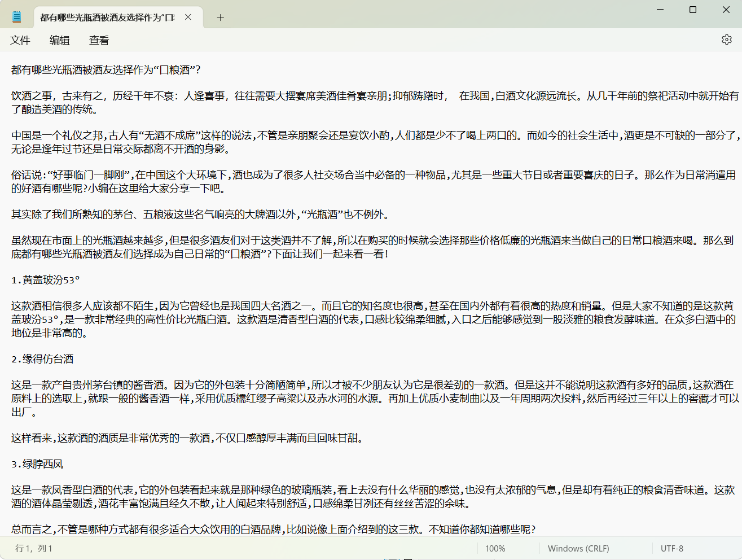Click line 这样看来,这款酒的酒质是非常优秀的

coord(187,438)
